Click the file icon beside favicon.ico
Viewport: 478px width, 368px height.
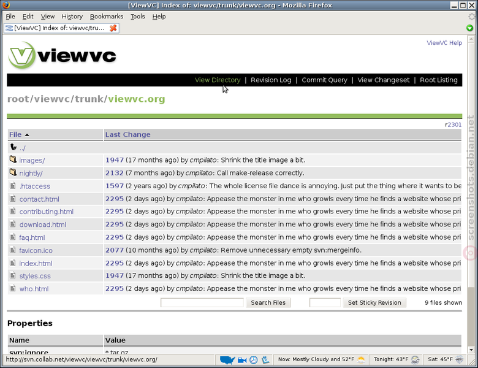point(13,250)
